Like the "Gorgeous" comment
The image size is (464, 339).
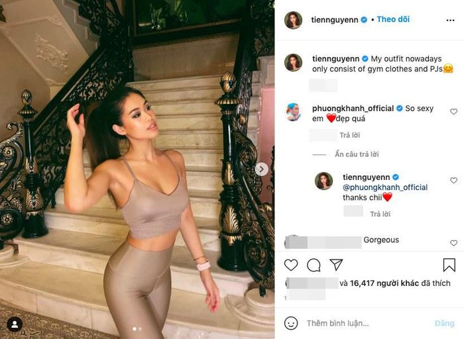point(453,243)
